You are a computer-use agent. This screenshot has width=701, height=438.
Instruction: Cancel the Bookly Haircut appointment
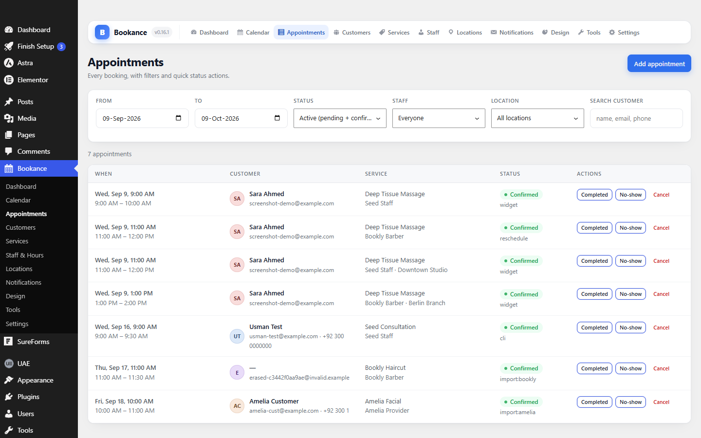pos(661,368)
